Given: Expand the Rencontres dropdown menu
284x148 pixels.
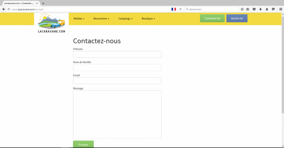Looking at the screenshot, I should point(101,19).
